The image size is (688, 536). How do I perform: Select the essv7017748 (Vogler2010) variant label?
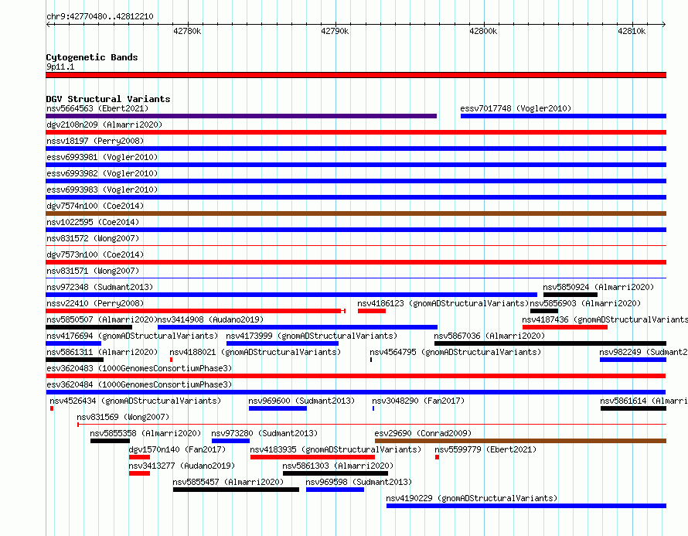pyautogui.click(x=516, y=108)
